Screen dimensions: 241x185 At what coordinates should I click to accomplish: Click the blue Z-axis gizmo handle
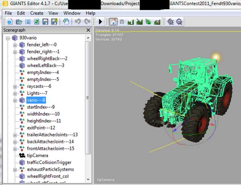click(175, 130)
